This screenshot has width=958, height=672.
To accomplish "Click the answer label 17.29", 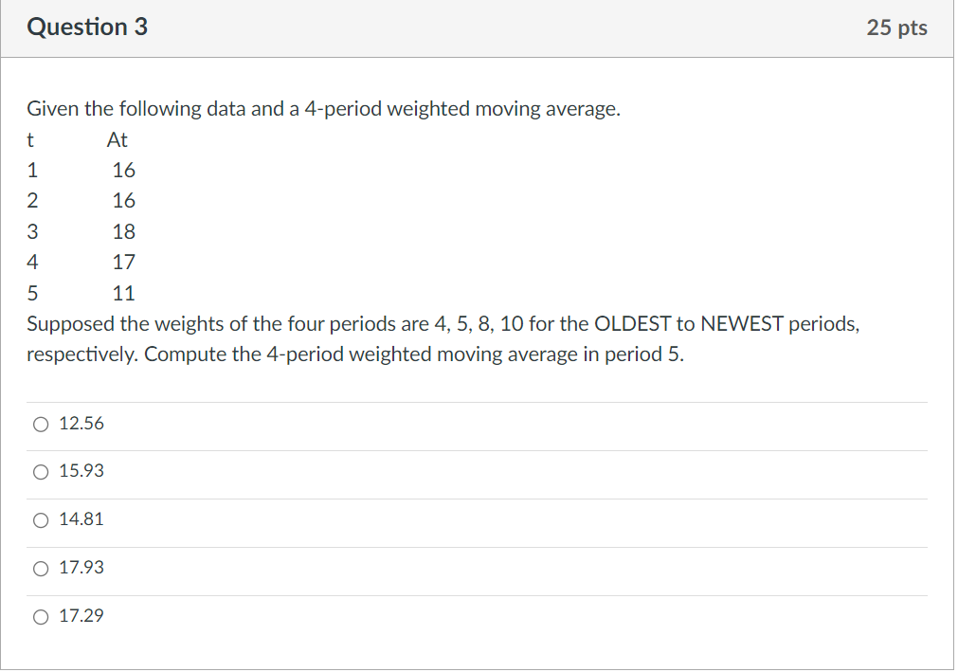I will point(81,616).
